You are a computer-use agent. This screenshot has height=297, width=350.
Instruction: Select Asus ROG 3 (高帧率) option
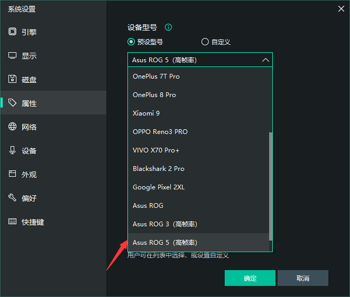point(165,224)
